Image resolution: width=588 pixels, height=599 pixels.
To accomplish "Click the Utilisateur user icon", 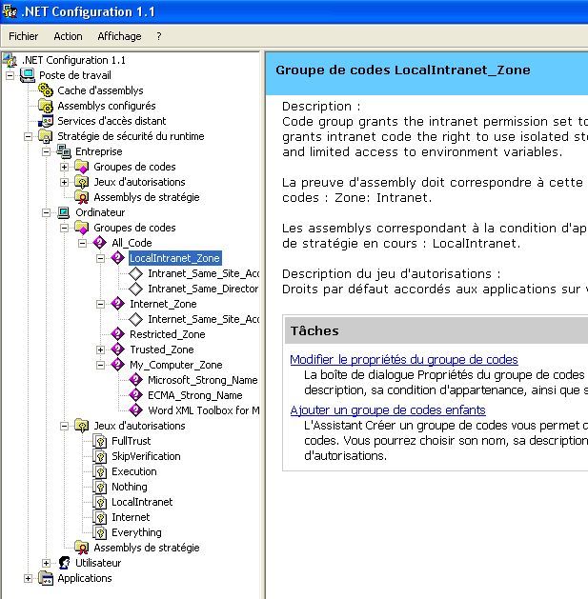I will (64, 563).
